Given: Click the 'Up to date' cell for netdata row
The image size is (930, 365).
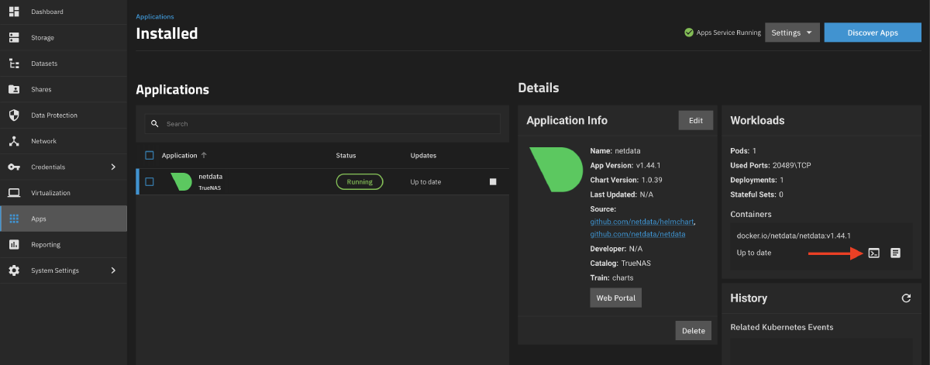Looking at the screenshot, I should (x=425, y=182).
